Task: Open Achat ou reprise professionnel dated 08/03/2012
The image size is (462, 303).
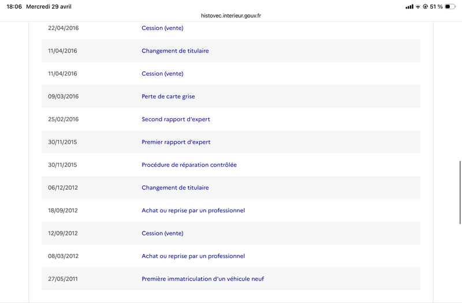Action: (x=193, y=256)
